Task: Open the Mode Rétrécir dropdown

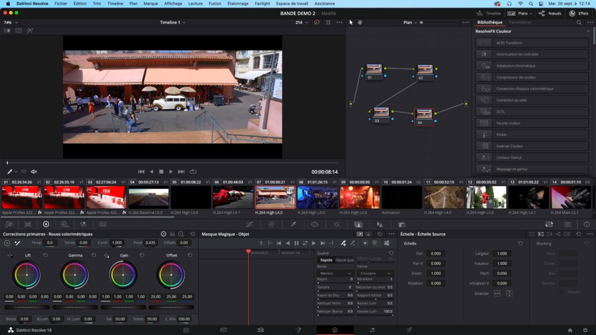Action: click(x=335, y=273)
